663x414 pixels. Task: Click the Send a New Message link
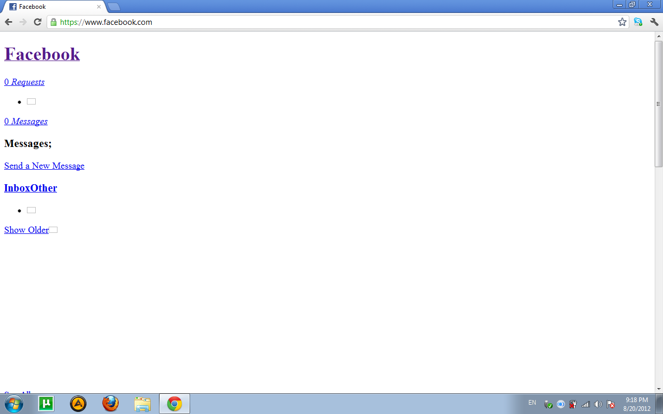(x=44, y=166)
